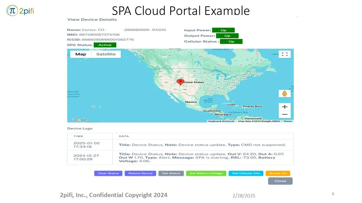Screen dimensions: 362x203
Task: Click the Venezuela label on the map
Action: click(x=253, y=118)
